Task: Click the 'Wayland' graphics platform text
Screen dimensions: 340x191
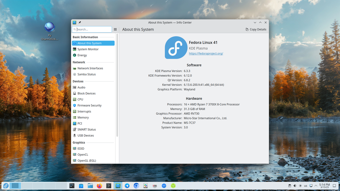Action: pos(190,89)
